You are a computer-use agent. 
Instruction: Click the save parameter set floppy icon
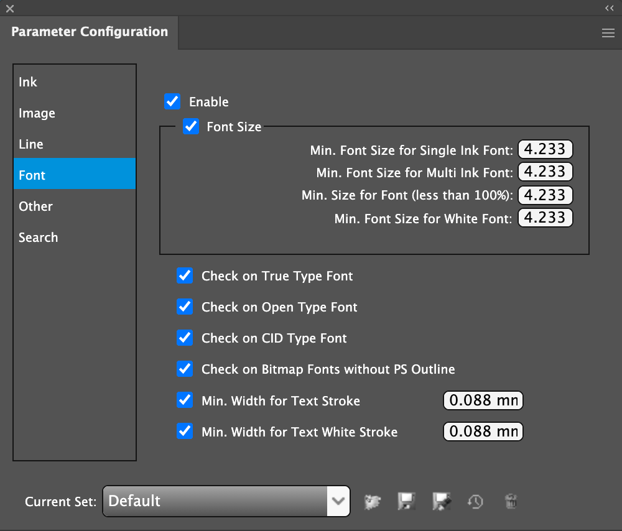pos(406,501)
